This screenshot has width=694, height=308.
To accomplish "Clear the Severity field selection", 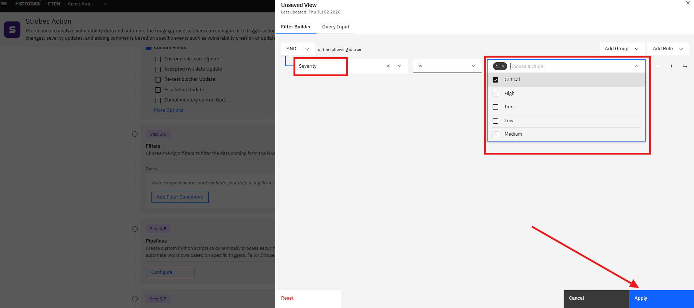I will [x=388, y=66].
